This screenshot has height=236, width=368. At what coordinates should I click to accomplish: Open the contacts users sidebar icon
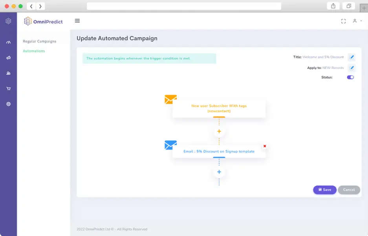tap(8, 73)
